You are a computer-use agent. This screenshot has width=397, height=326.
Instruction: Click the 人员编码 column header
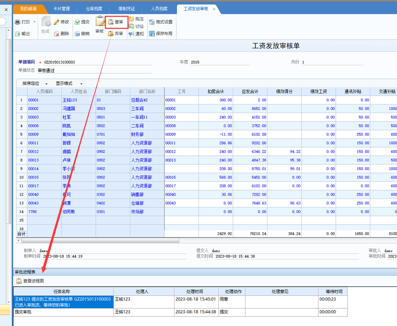click(44, 92)
